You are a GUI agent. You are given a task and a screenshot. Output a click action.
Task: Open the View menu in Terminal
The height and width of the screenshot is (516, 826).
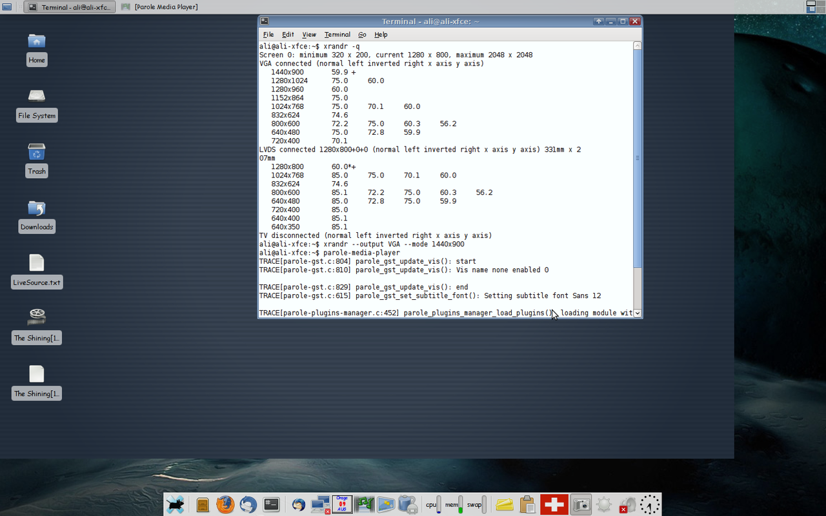309,35
